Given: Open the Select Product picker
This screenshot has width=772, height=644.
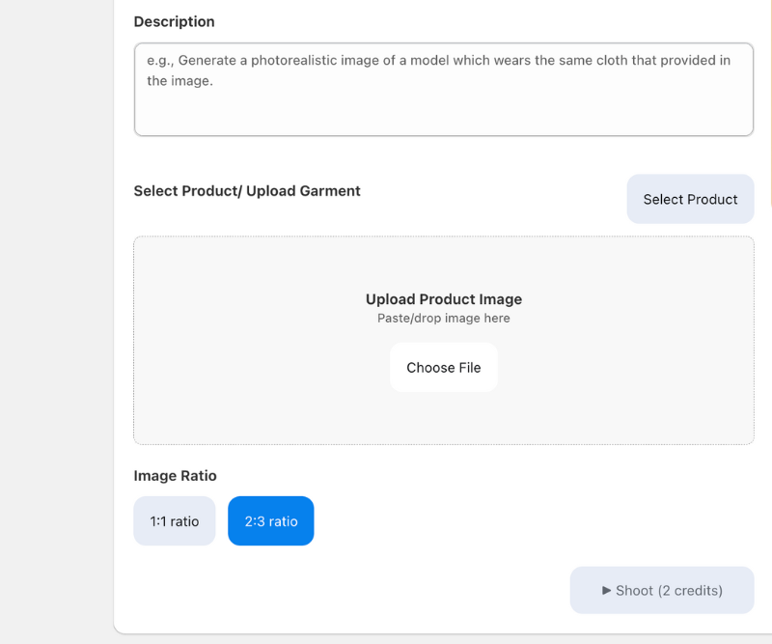Looking at the screenshot, I should (690, 199).
